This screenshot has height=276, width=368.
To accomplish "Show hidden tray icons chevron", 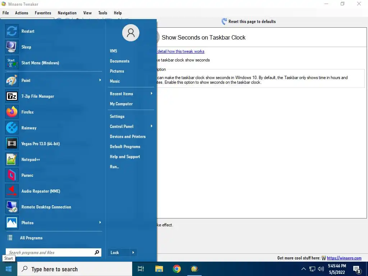I will [303, 269].
